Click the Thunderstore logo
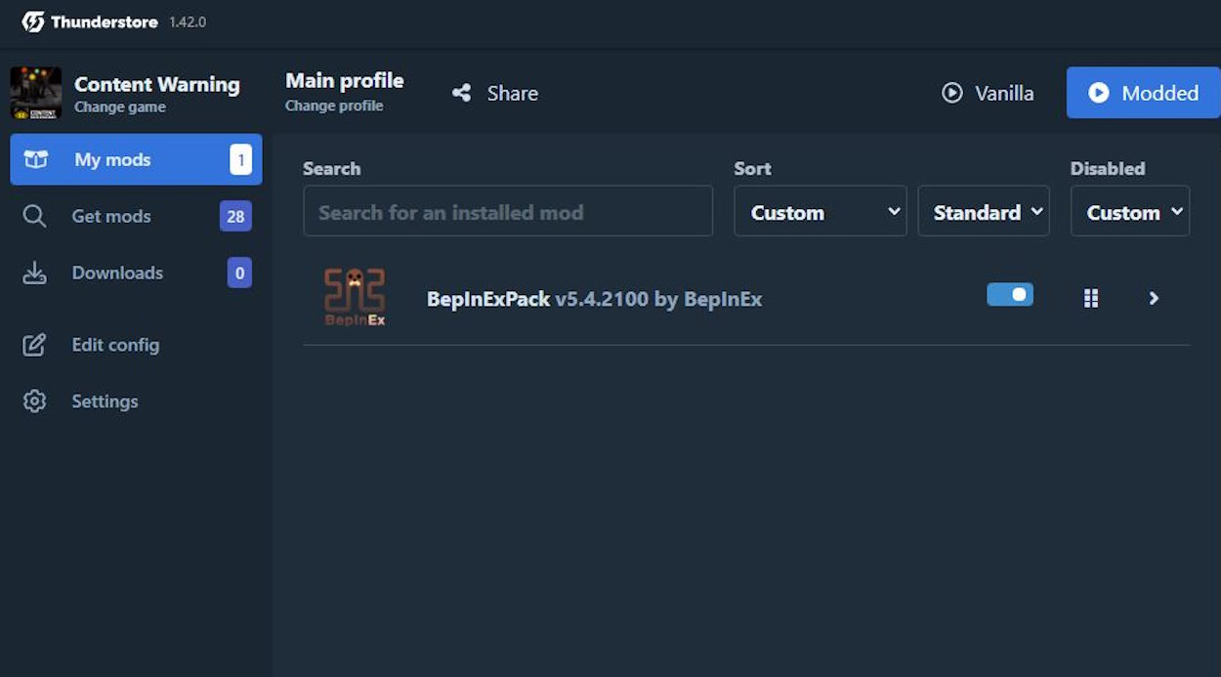Screen dimensions: 1221x677 coord(34,21)
